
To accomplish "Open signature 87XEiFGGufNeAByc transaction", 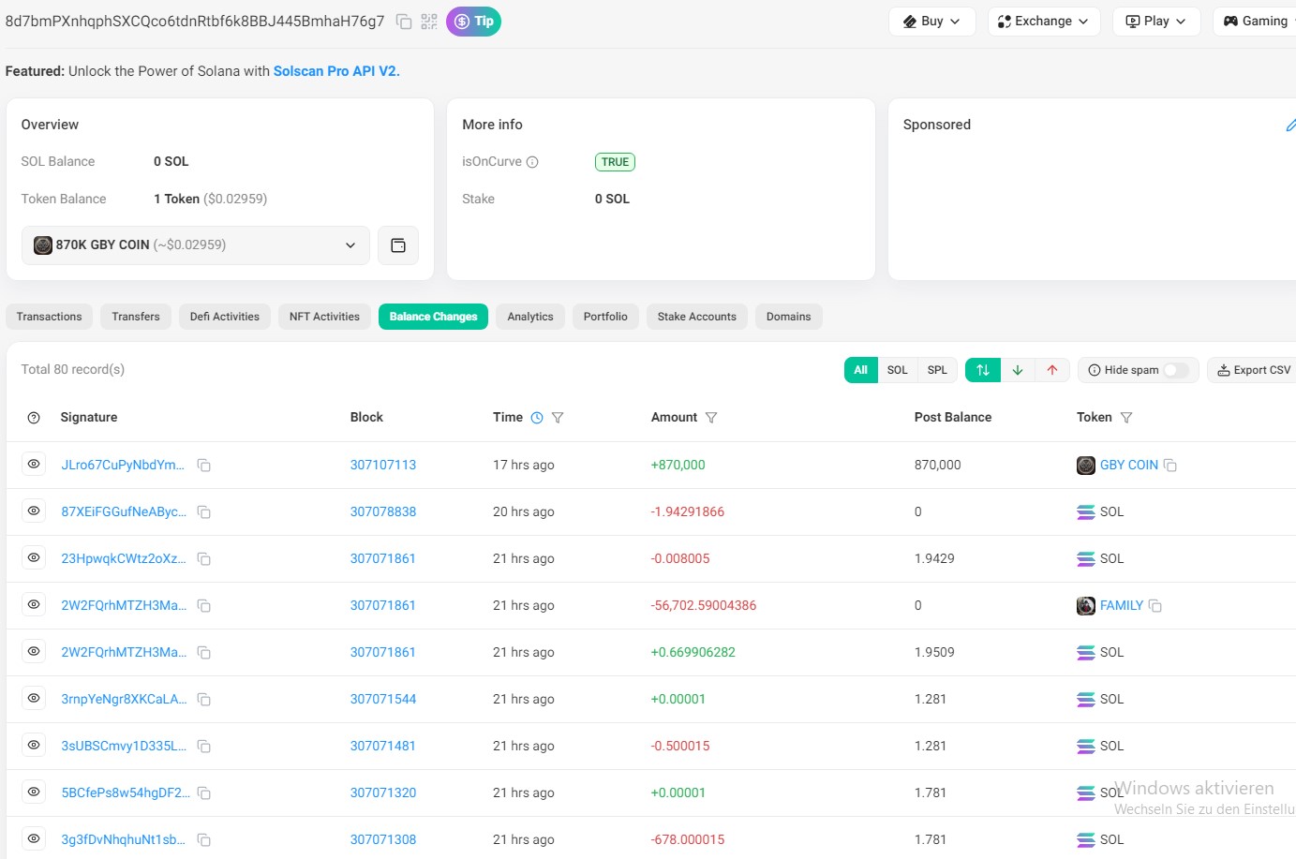I will tap(124, 511).
